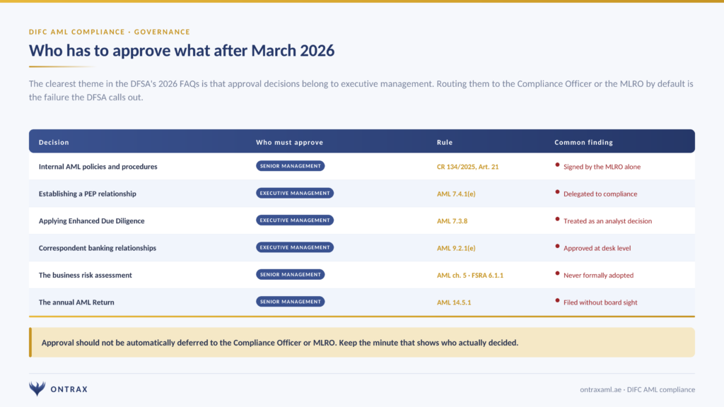Click finding 'Signed by the MLRO alone'

point(602,167)
